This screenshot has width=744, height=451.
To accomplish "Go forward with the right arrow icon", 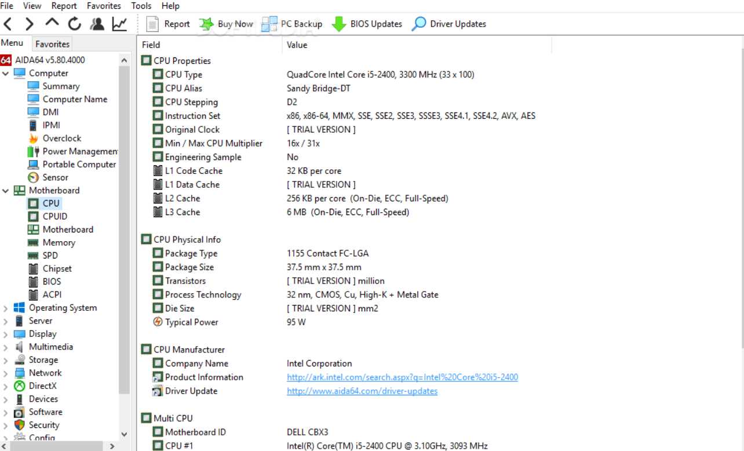I will tap(30, 24).
